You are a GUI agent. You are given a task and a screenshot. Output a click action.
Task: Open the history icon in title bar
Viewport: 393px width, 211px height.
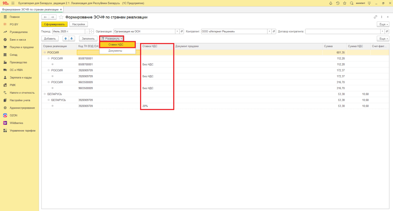click(x=338, y=3)
